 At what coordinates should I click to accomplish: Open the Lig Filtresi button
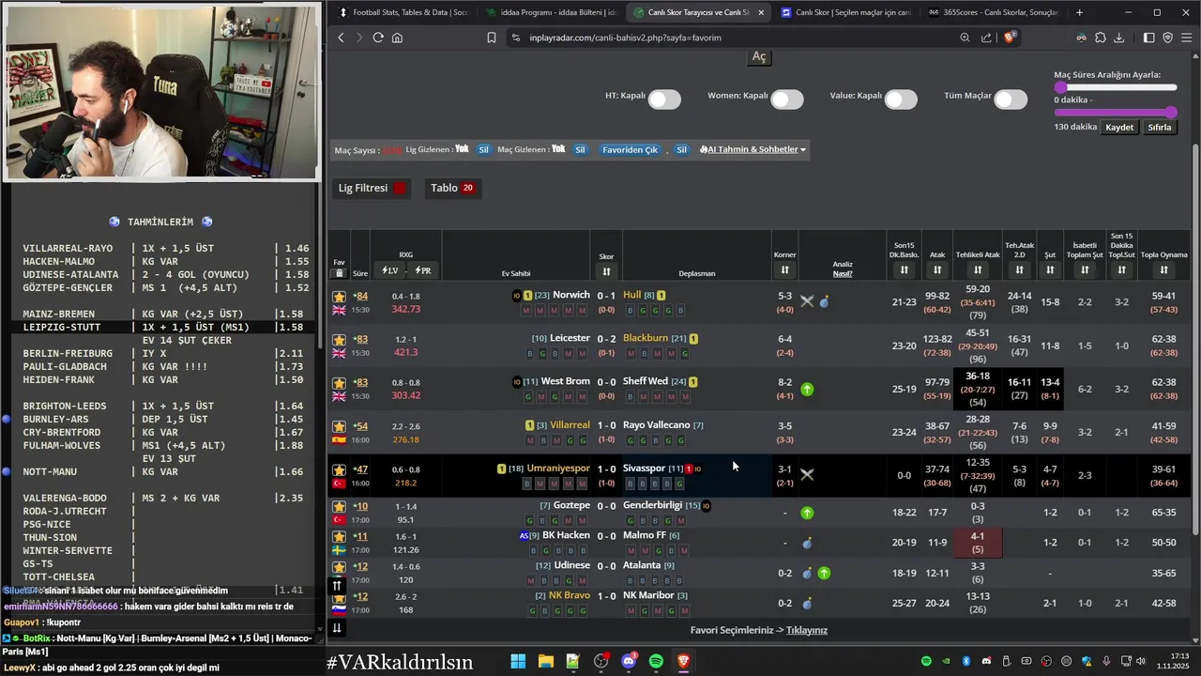[x=372, y=188]
